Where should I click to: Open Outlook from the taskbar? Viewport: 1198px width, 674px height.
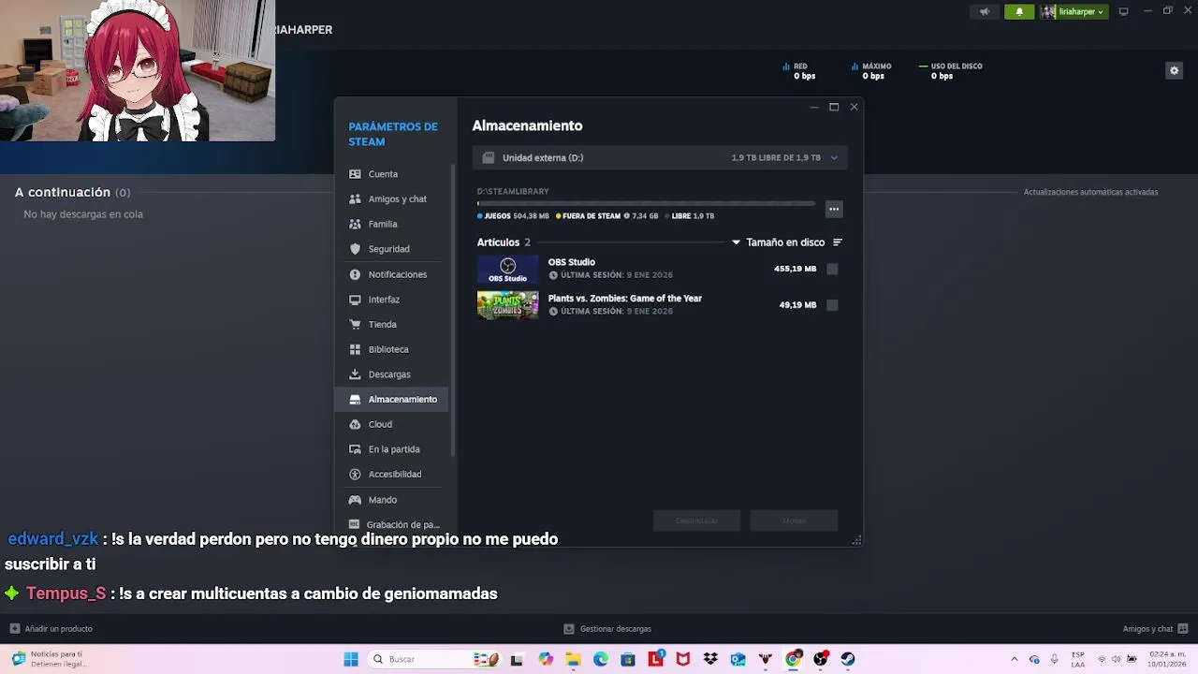pos(738,659)
